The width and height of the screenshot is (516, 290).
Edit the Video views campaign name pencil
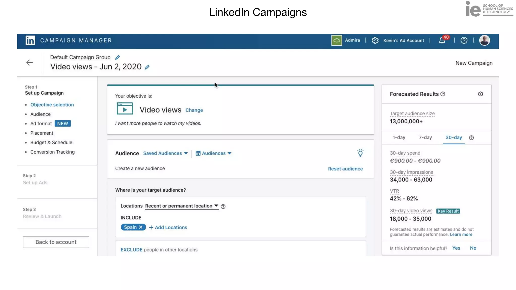(x=147, y=67)
